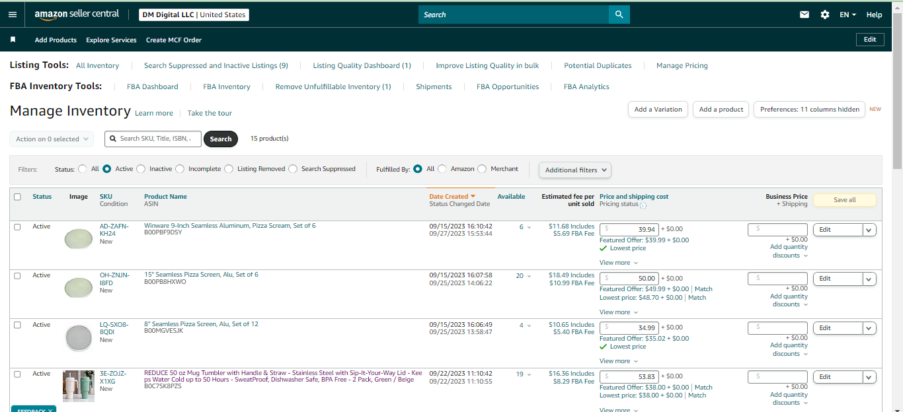This screenshot has height=412, width=903.
Task: Click the REDUCE Mug Tumbler product thumbnail
Action: pyautogui.click(x=79, y=386)
